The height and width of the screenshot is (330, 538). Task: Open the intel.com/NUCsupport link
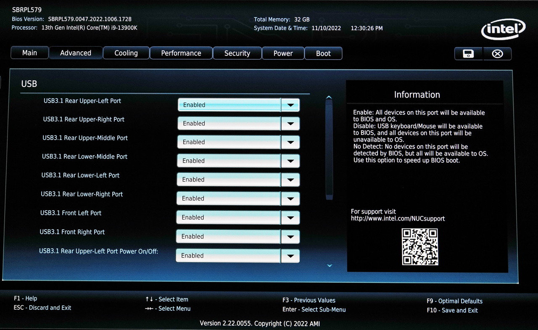click(398, 219)
